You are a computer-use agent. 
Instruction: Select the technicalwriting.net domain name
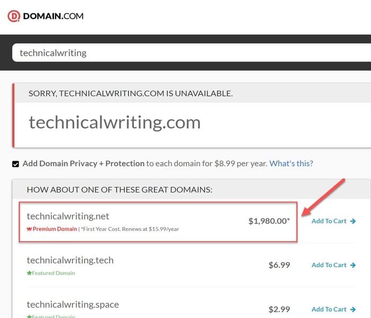coord(68,216)
